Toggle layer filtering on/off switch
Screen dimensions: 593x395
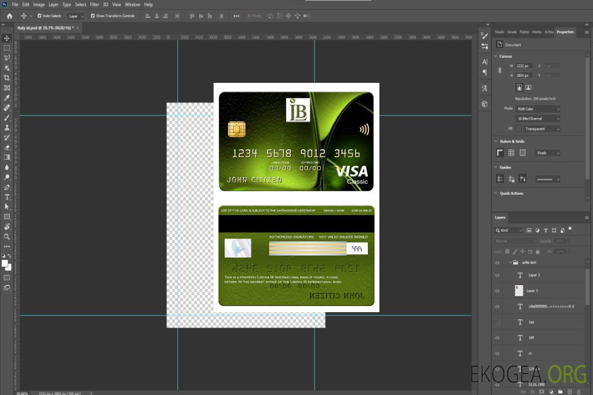pos(570,229)
